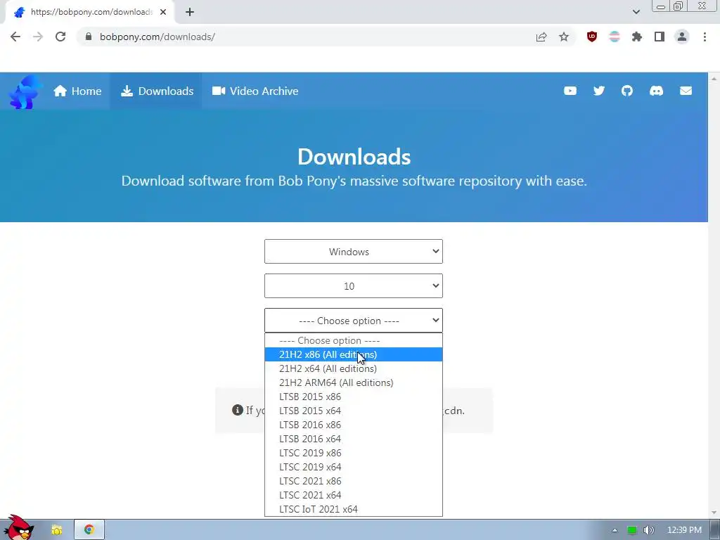The height and width of the screenshot is (540, 720).
Task: Open the version 10 dropdown
Action: click(x=354, y=285)
